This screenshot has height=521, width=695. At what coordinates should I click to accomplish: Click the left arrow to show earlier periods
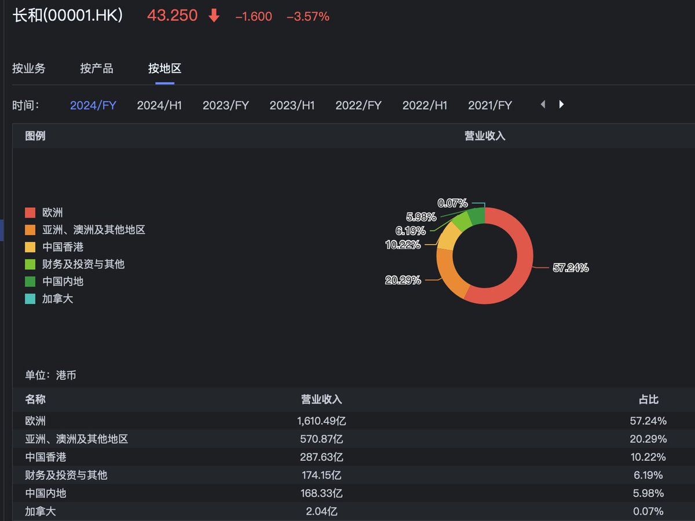pyautogui.click(x=543, y=105)
